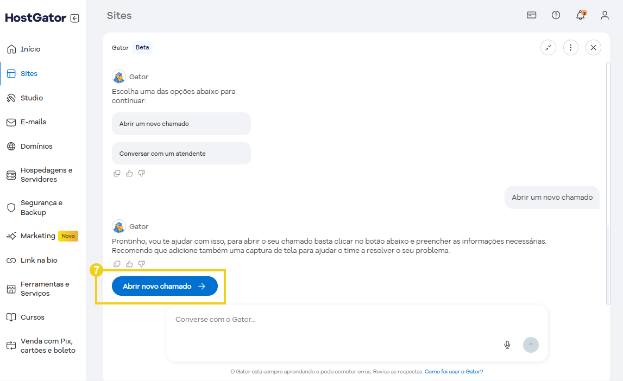Open the help question mark icon

coord(556,15)
